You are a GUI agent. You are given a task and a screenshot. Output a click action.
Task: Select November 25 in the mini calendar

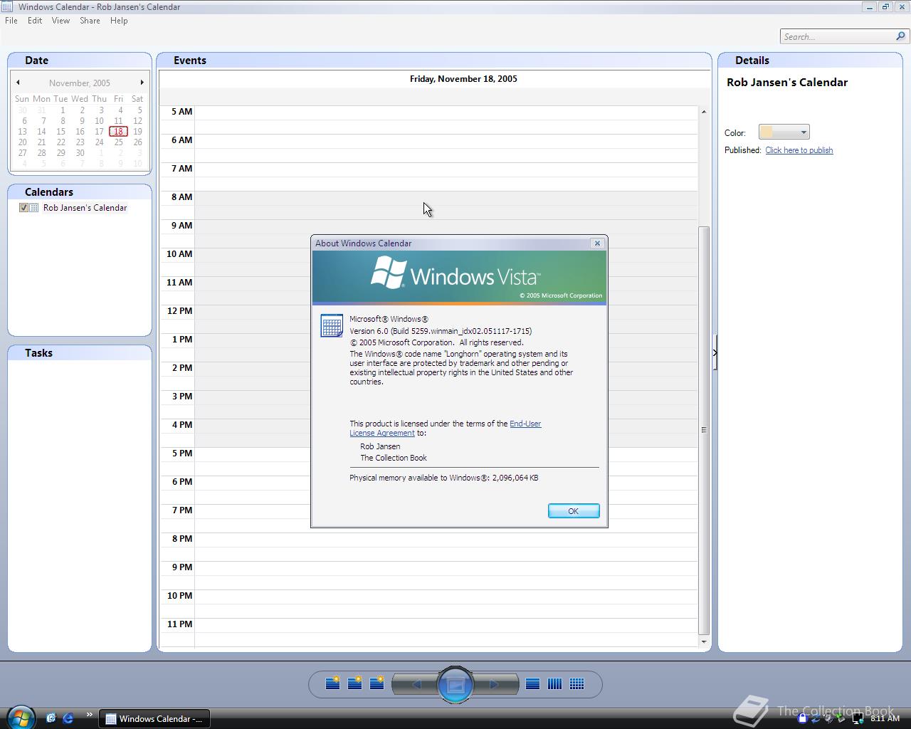(118, 142)
